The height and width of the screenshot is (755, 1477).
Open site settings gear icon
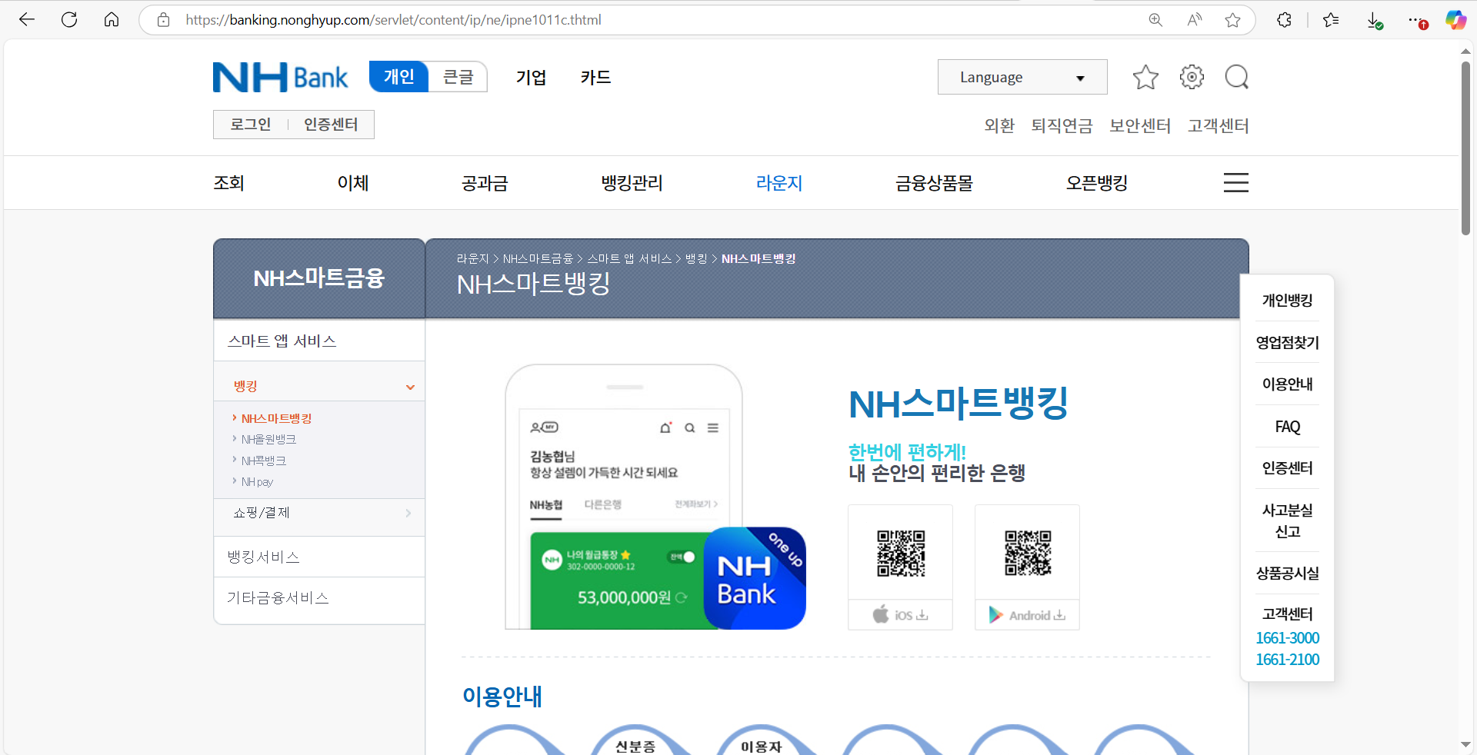(1192, 77)
